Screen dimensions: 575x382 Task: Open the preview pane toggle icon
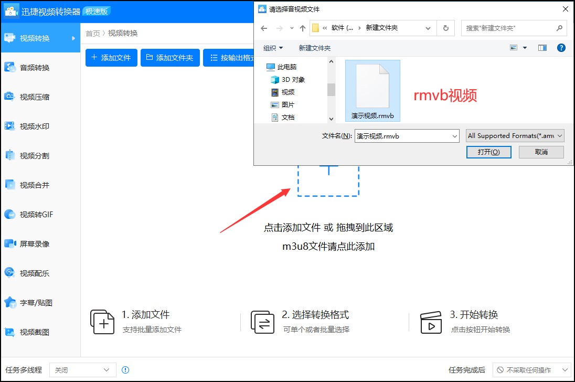(542, 47)
